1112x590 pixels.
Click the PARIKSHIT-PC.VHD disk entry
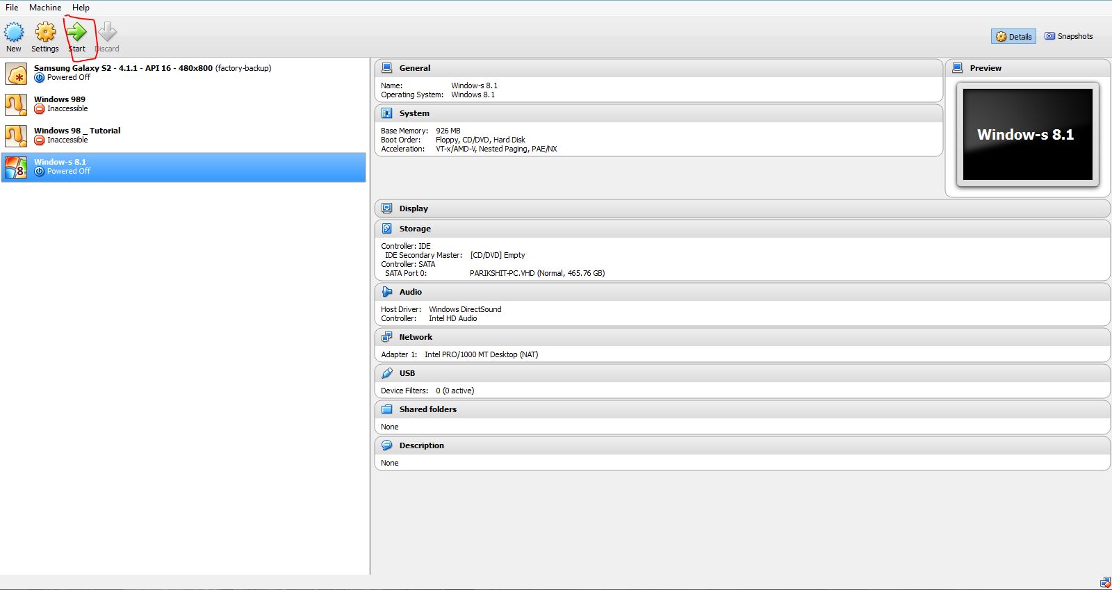[x=537, y=273]
